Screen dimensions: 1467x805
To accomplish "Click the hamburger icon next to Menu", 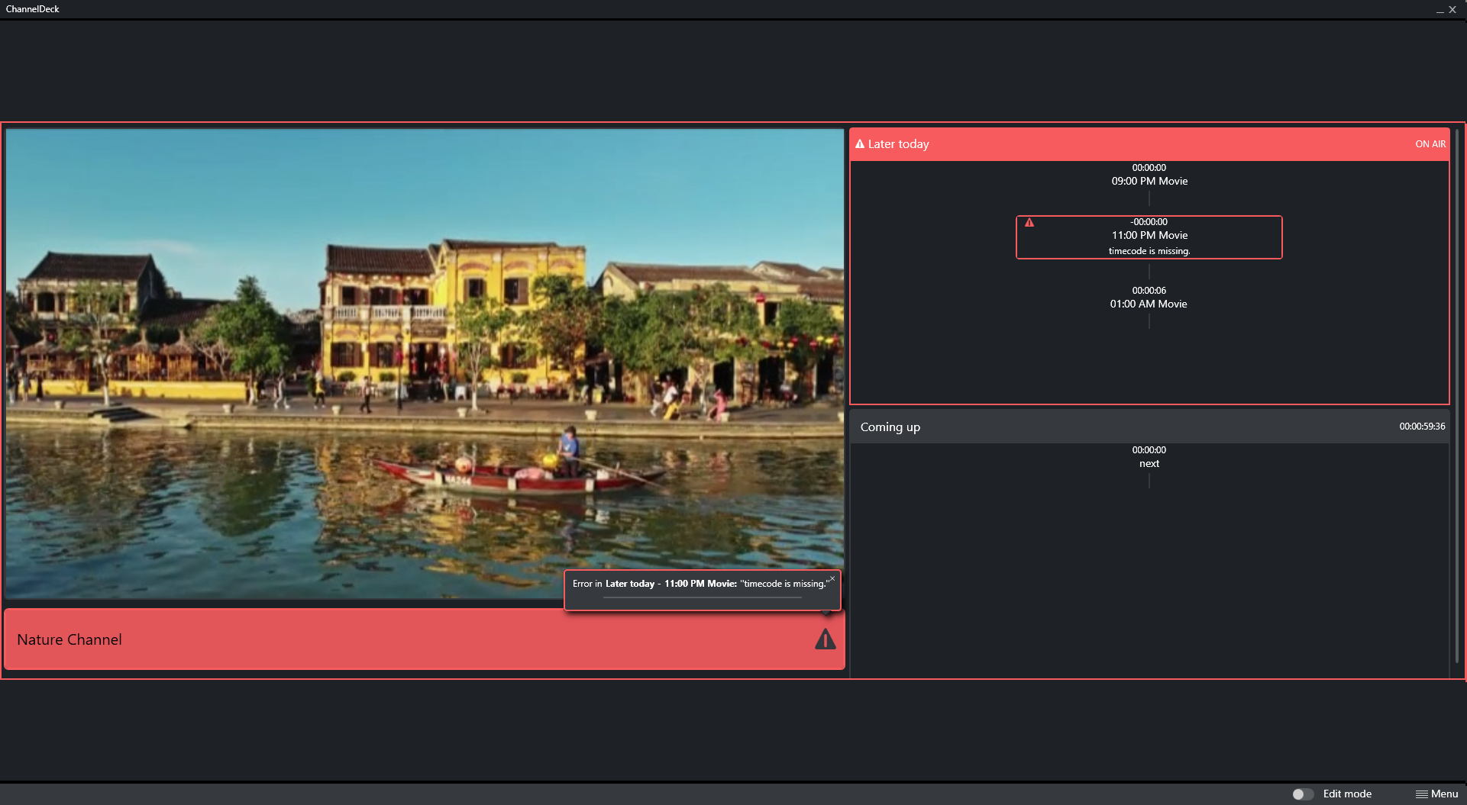I will click(x=1421, y=794).
